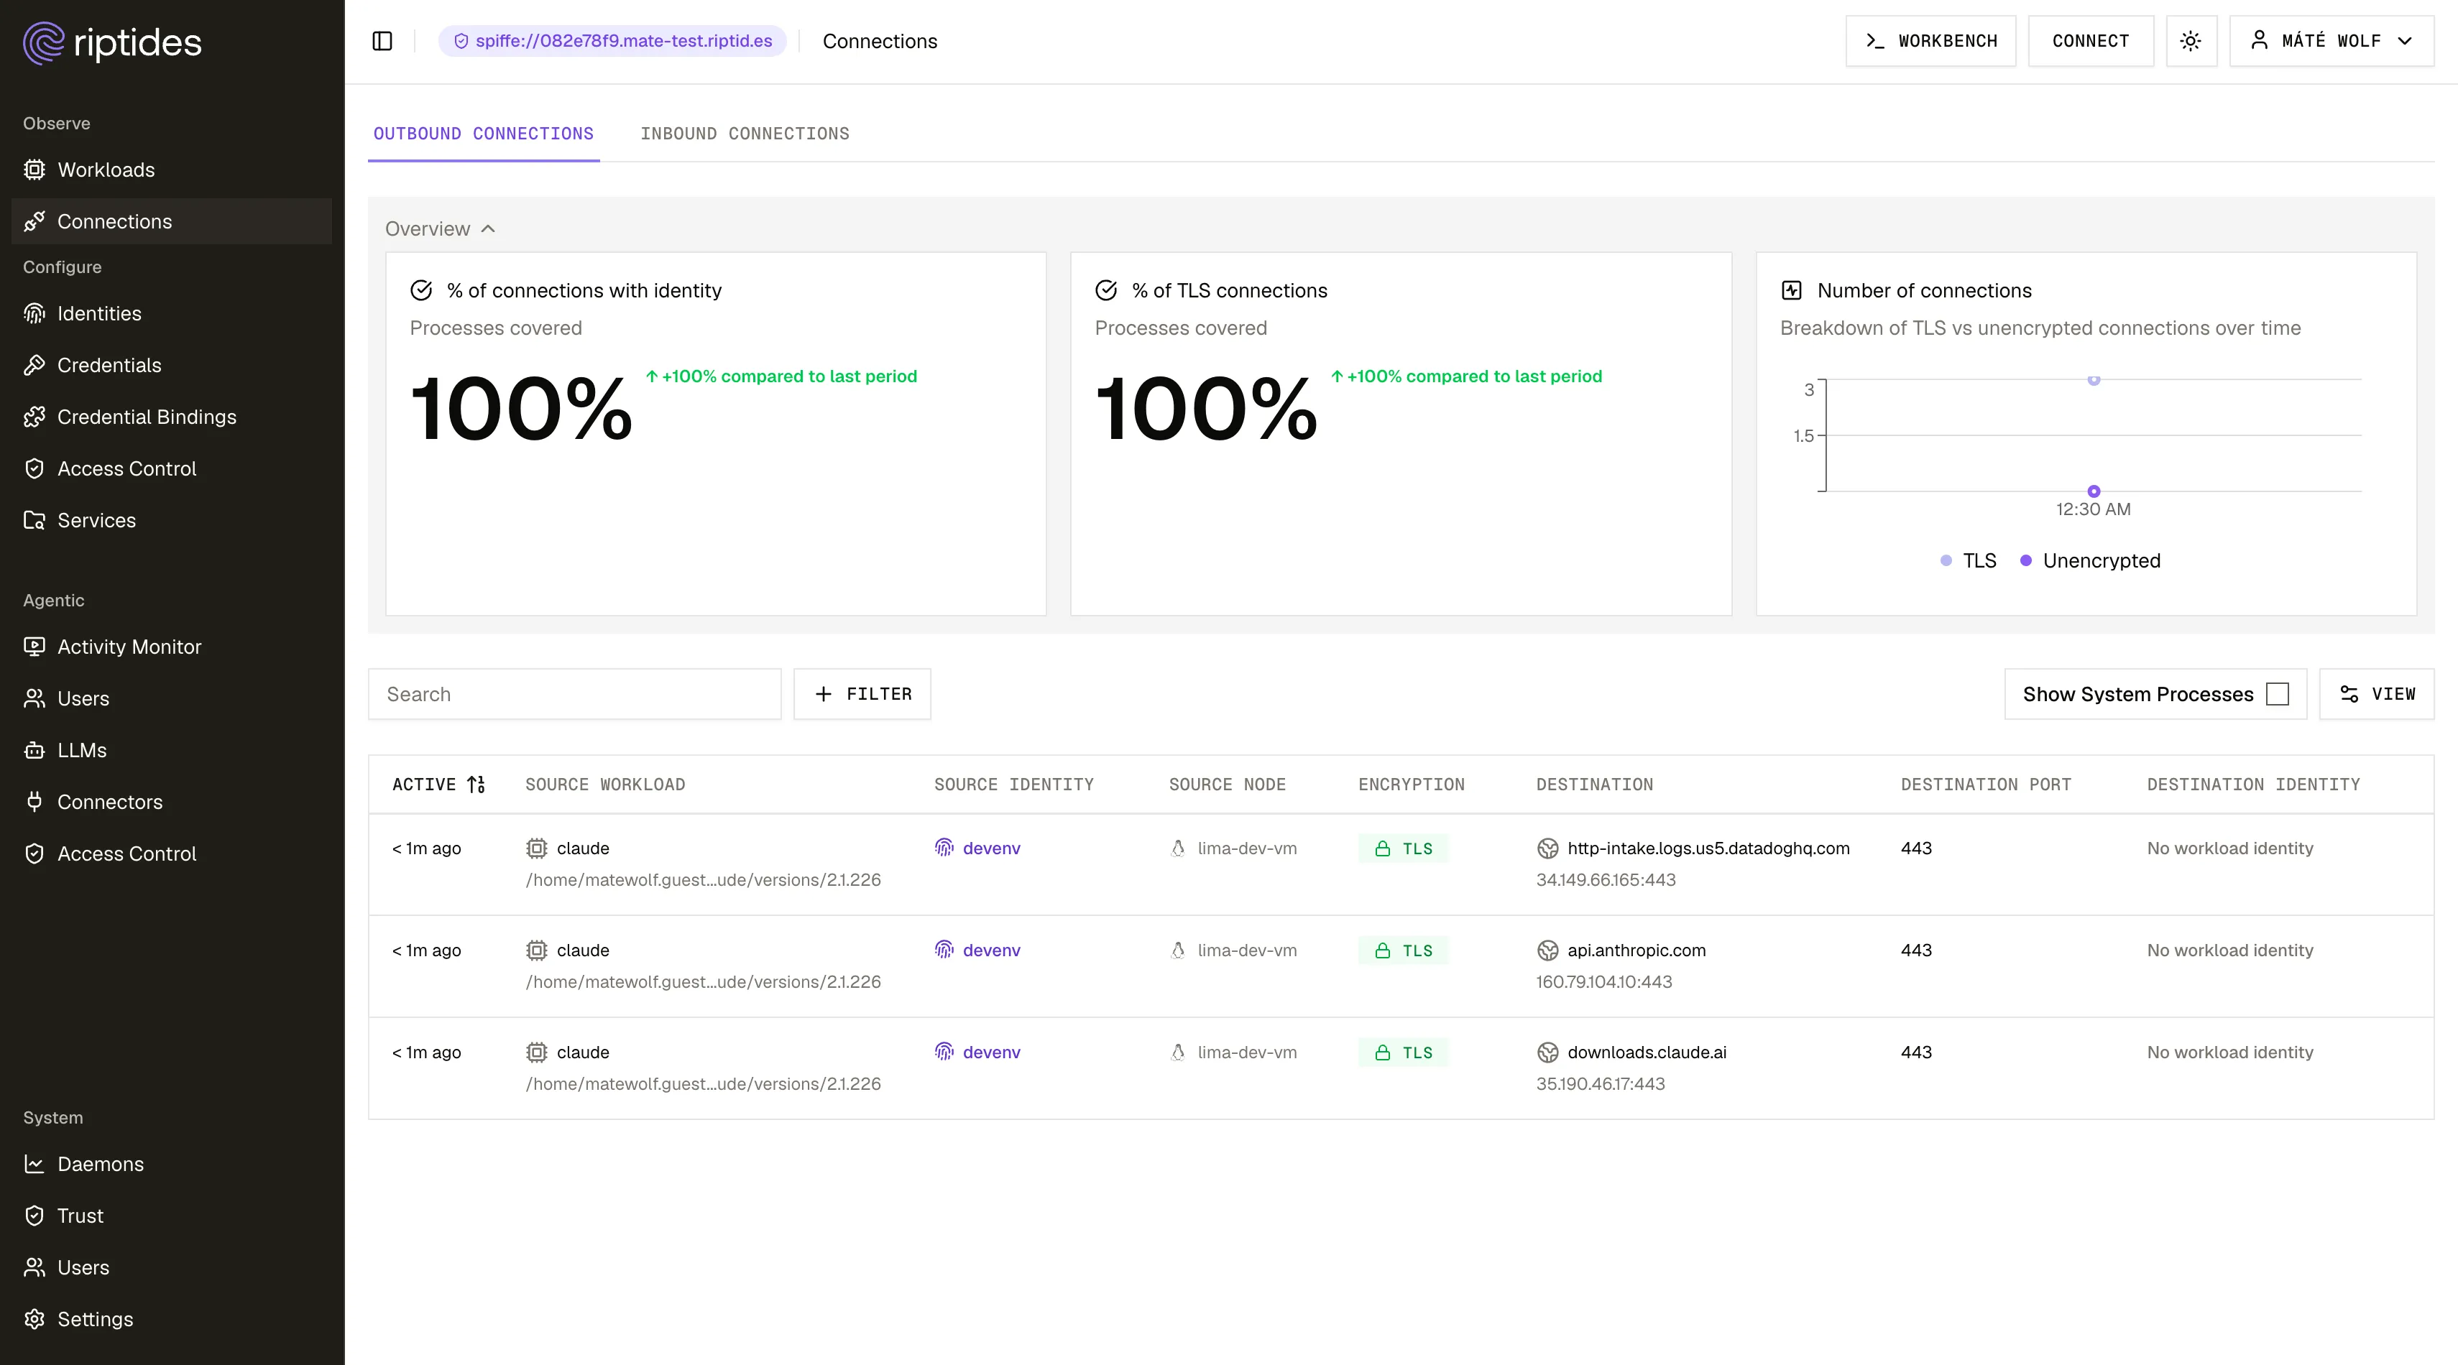
Task: Click No workload identity in downloads.claude.ai row
Action: tap(2230, 1052)
